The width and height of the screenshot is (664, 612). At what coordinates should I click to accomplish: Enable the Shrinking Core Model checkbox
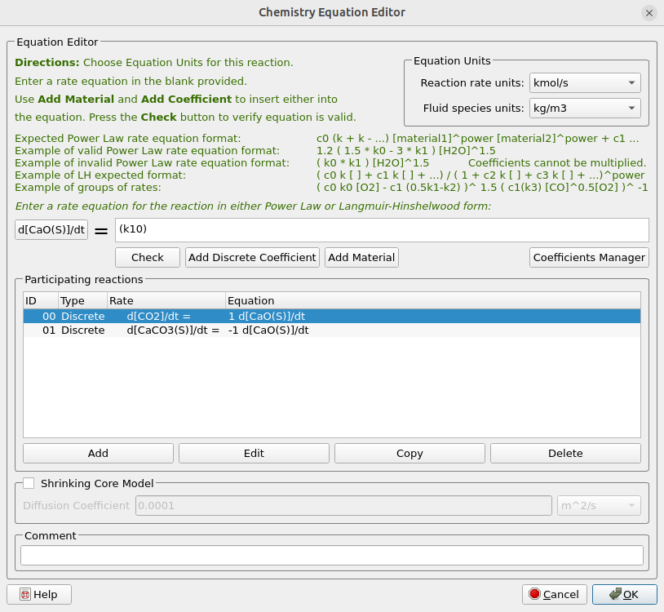point(29,483)
